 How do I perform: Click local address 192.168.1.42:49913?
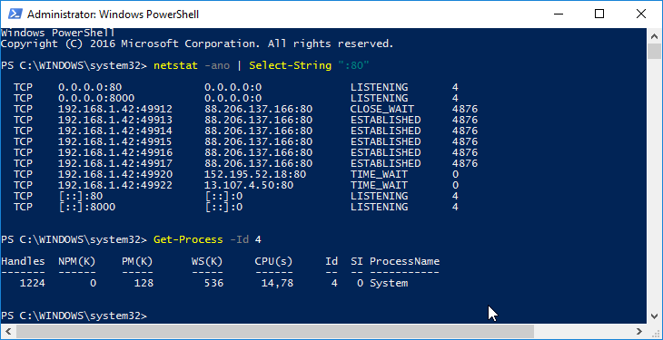pos(115,120)
